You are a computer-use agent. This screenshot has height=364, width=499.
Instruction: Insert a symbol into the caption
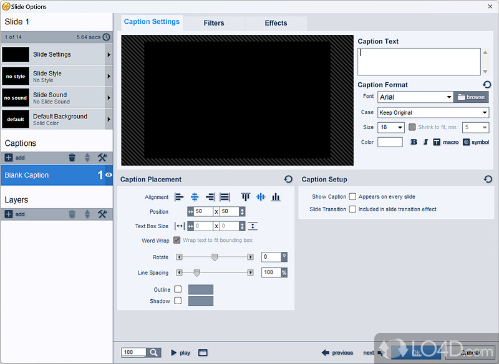pyautogui.click(x=476, y=142)
